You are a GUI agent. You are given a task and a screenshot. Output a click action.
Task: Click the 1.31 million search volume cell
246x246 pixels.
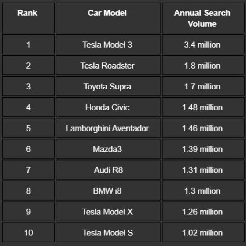pyautogui.click(x=202, y=170)
